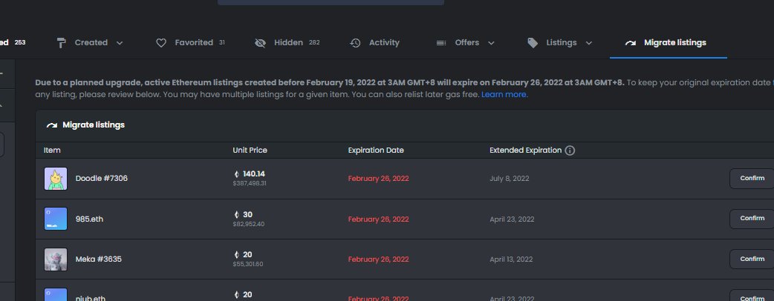Click the $55,301.60 price value

click(248, 264)
